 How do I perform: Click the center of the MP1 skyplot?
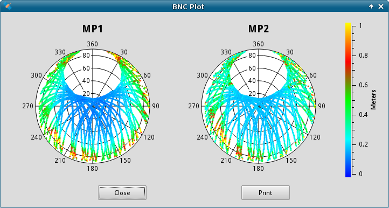93,106
